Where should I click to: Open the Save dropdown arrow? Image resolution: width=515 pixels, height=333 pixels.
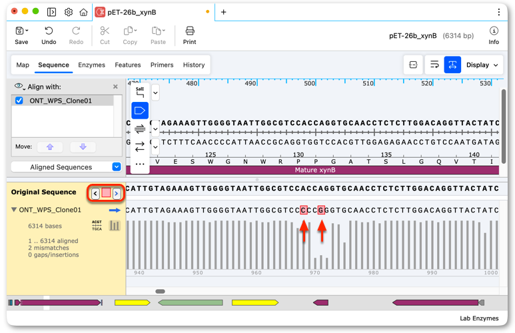(x=27, y=31)
